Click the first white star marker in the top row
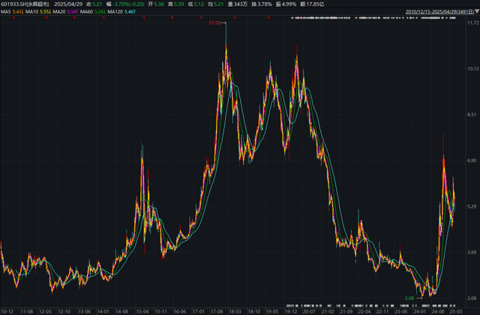Screen dimensions: 480x315 (x=292, y=18)
